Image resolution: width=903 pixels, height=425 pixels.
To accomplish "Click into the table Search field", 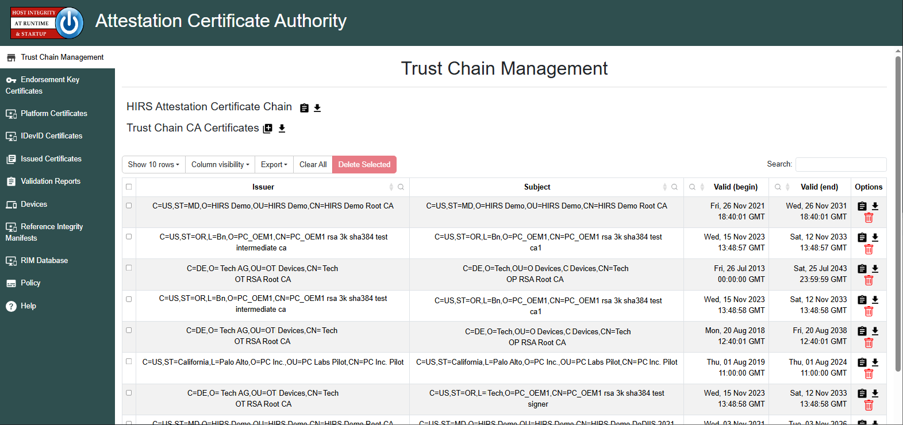I will [x=841, y=164].
